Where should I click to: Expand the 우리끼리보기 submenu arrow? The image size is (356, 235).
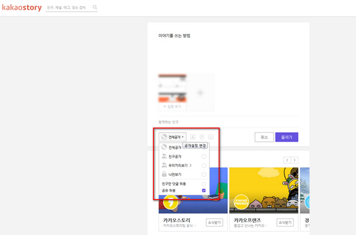point(190,166)
